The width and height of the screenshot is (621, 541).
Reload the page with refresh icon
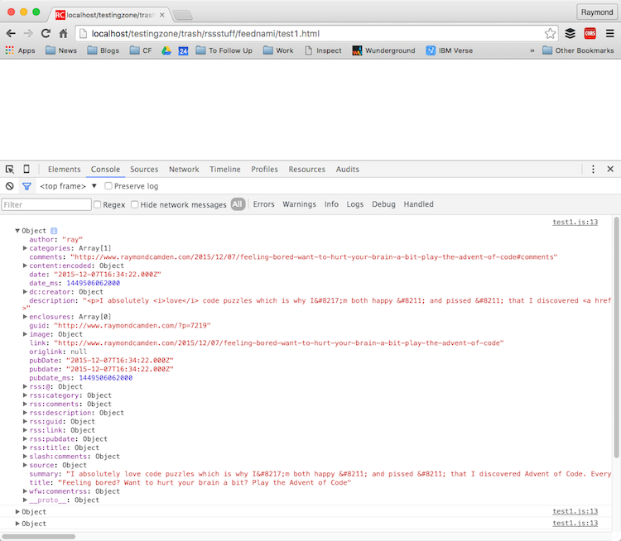(46, 34)
